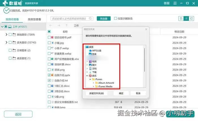Open the 客服 customer service link
The height and width of the screenshot is (121, 198).
167,3
